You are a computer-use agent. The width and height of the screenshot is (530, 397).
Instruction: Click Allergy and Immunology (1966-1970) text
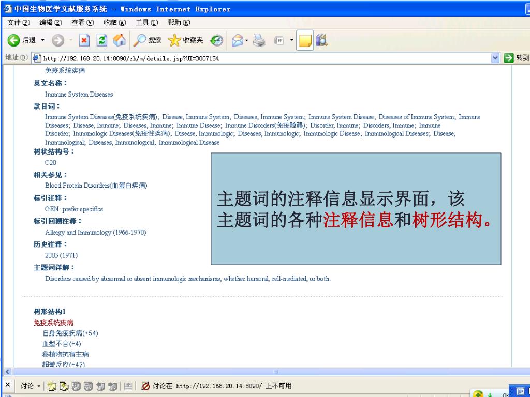pyautogui.click(x=96, y=232)
